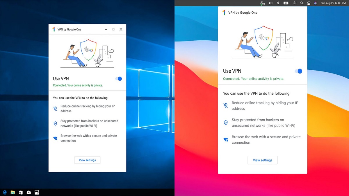Click the Google One logo in the Windows VPN title bar

54,29
